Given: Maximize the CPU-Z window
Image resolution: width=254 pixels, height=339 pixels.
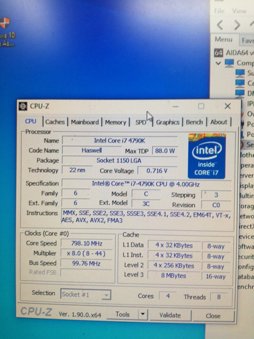Looking at the screenshot, I should [201, 106].
